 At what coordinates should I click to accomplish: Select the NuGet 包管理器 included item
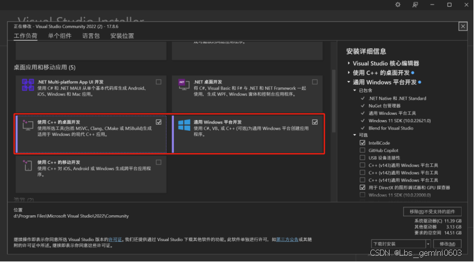coord(384,105)
